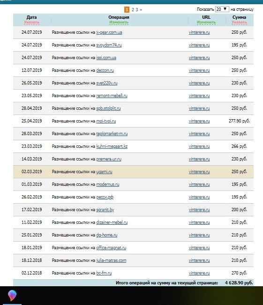Open the office-magnat.ru link
Image resolution: width=263 pixels, height=305 pixels.
(x=111, y=248)
